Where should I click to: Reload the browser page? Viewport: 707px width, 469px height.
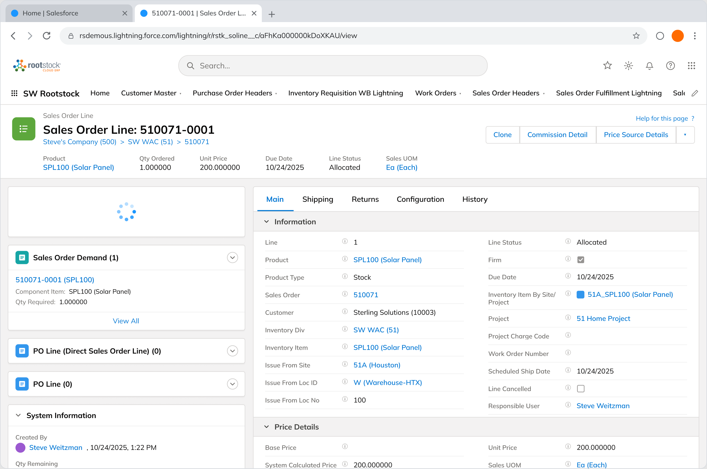pyautogui.click(x=46, y=36)
